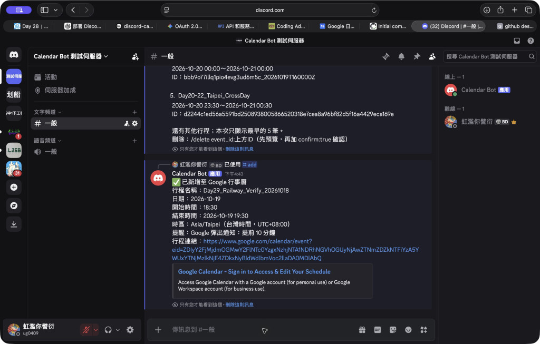
Task: Reload the discord.com page
Action: click(374, 11)
